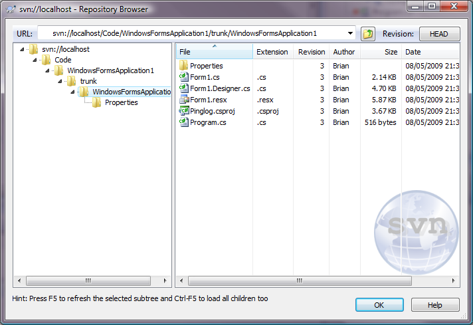Click the Properties folder icon in the tree
This screenshot has width=473, height=325.
[x=96, y=102]
